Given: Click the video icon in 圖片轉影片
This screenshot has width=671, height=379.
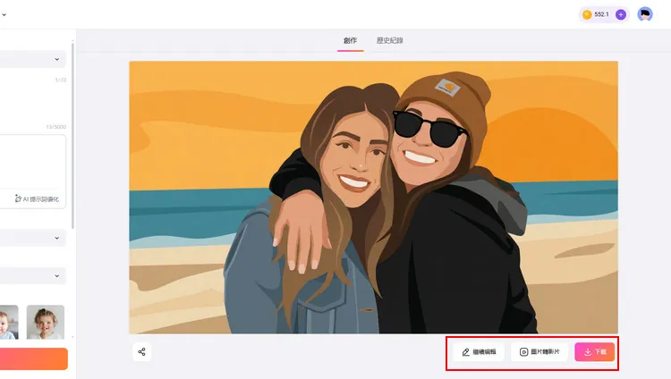Looking at the screenshot, I should coord(524,352).
